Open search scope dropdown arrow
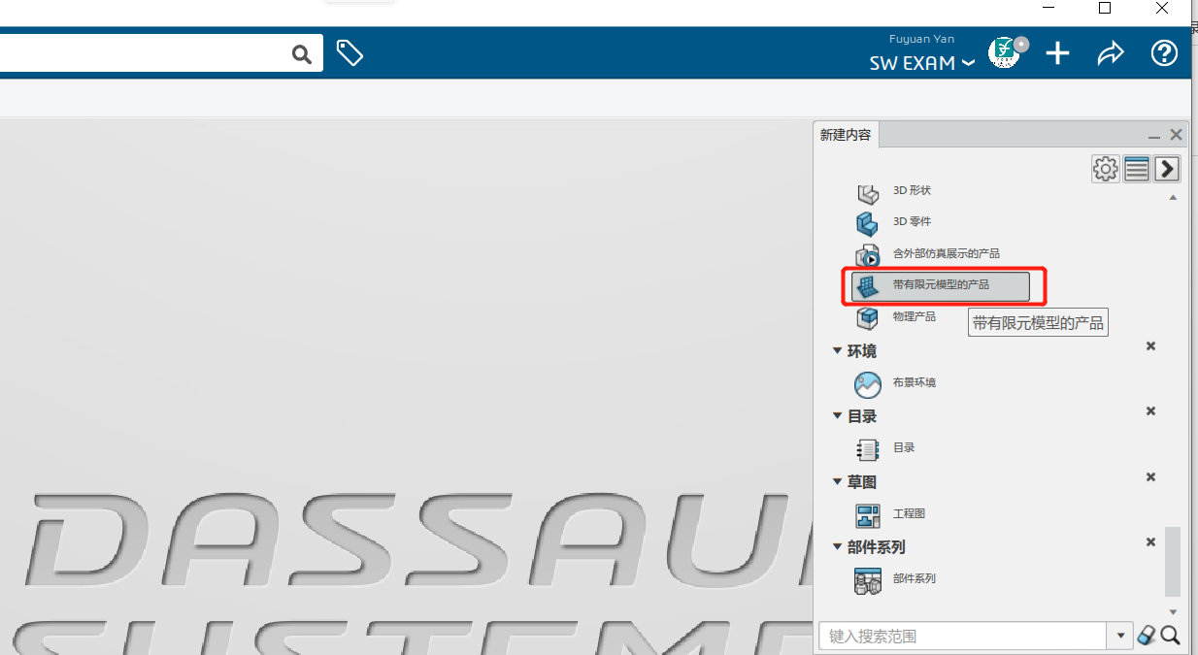 [1120, 637]
